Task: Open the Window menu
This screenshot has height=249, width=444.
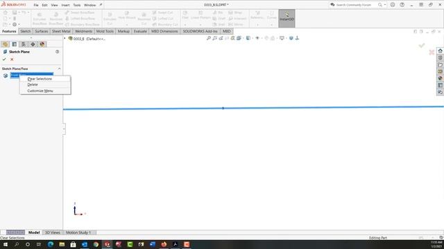Action: (90, 5)
